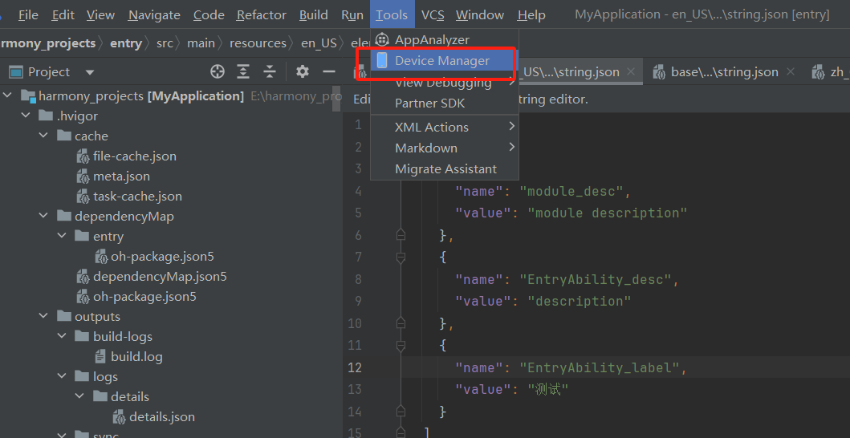Image resolution: width=850 pixels, height=438 pixels.
Task: Click the "EntryAbility_label" text on line 12
Action: [599, 367]
